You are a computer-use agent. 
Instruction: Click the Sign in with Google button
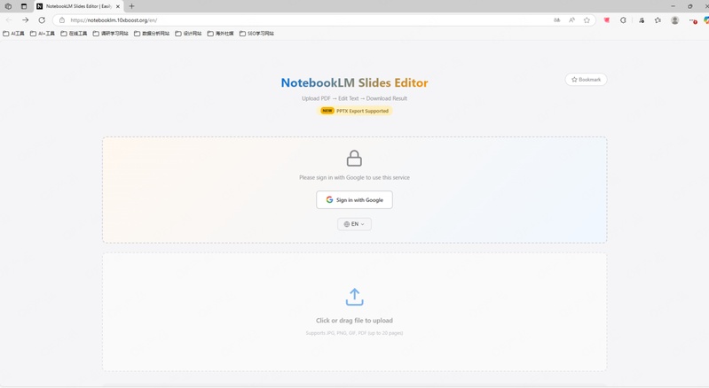click(355, 200)
